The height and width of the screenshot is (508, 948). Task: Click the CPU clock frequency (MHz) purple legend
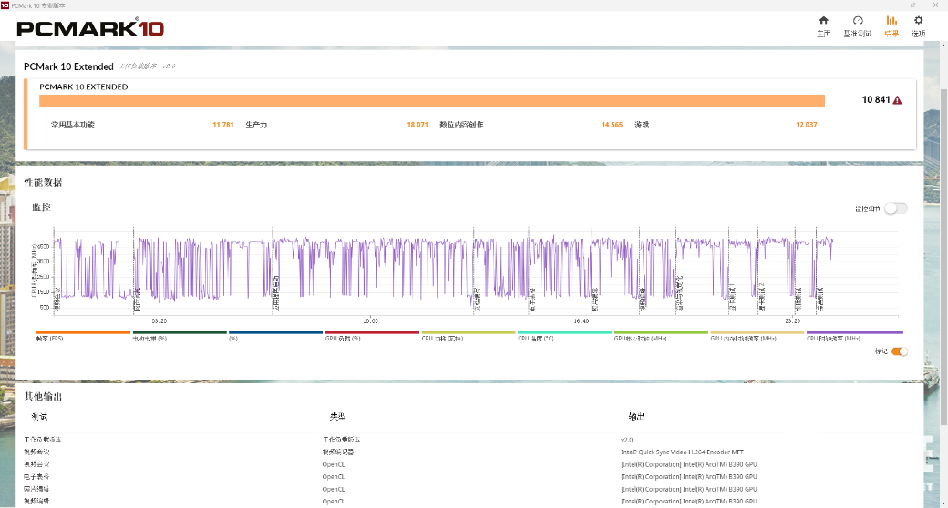(854, 338)
